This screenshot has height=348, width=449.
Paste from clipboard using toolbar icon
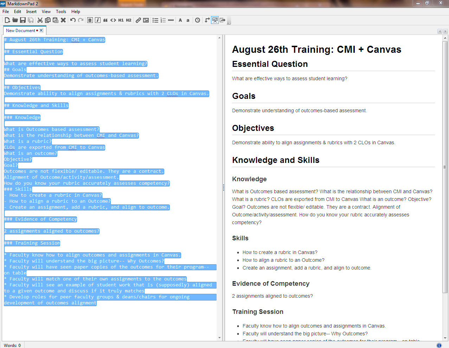pyautogui.click(x=55, y=20)
